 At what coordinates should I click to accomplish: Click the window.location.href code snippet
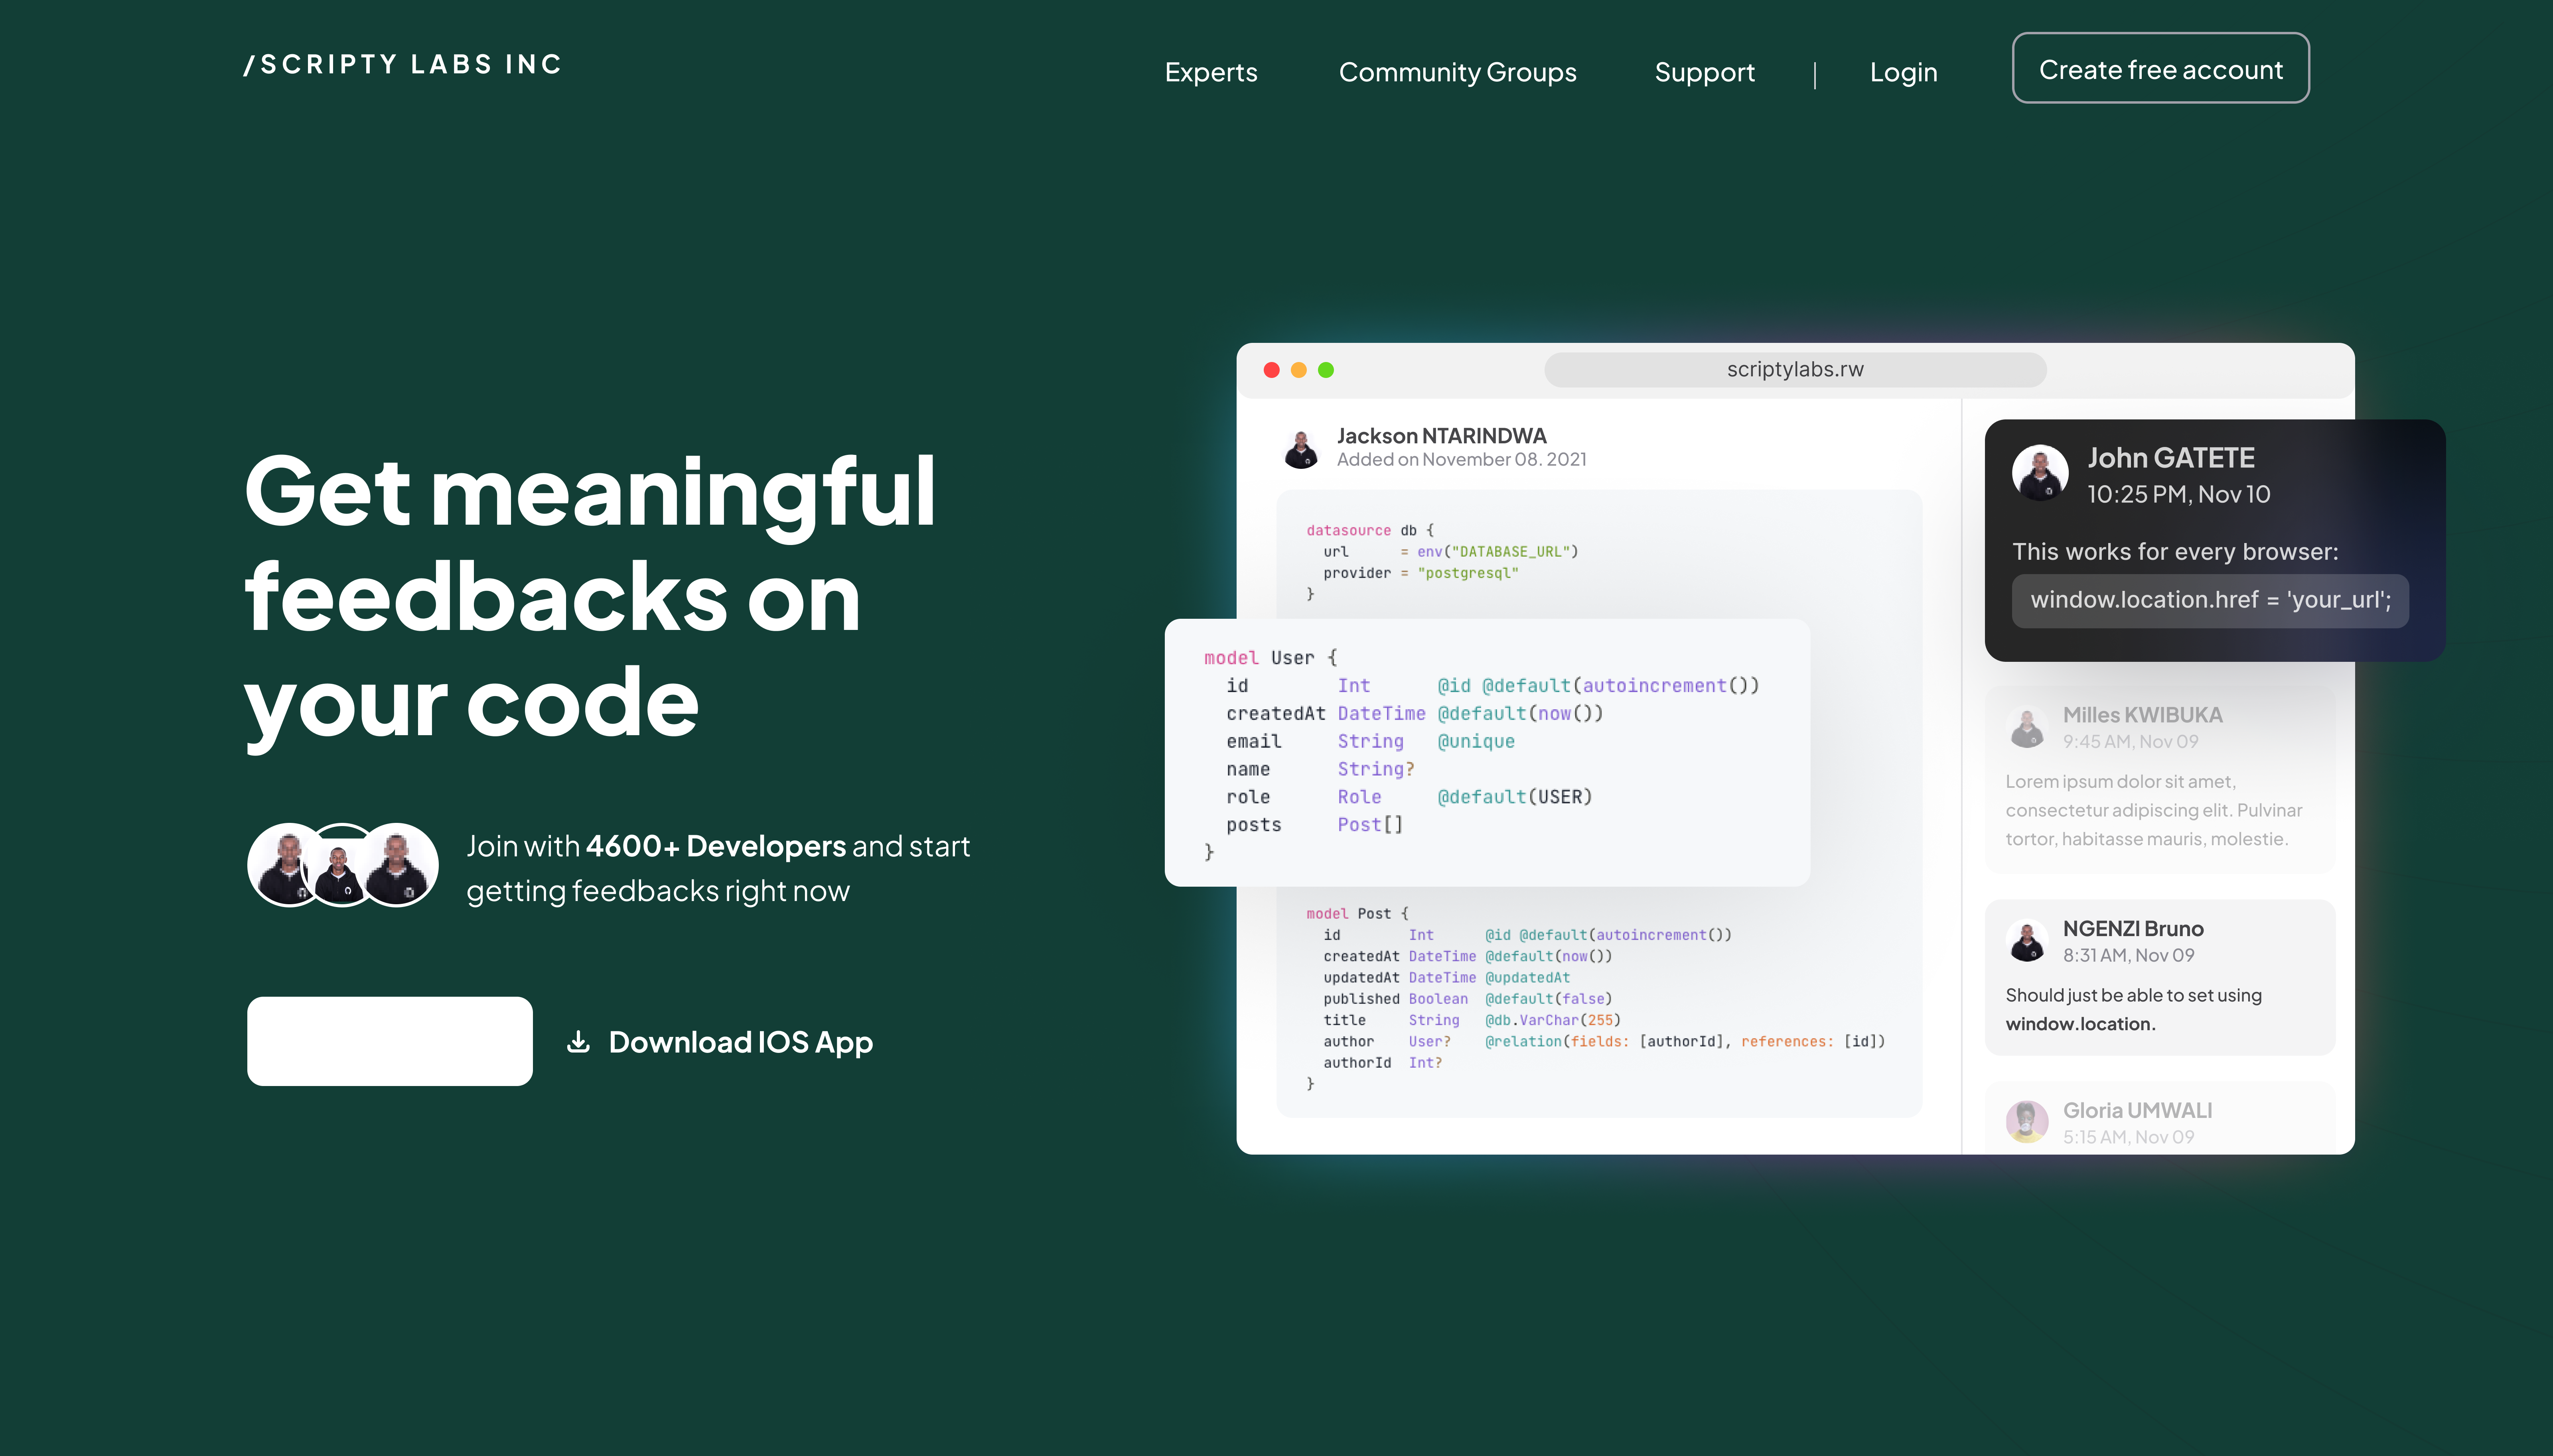pos(2210,600)
